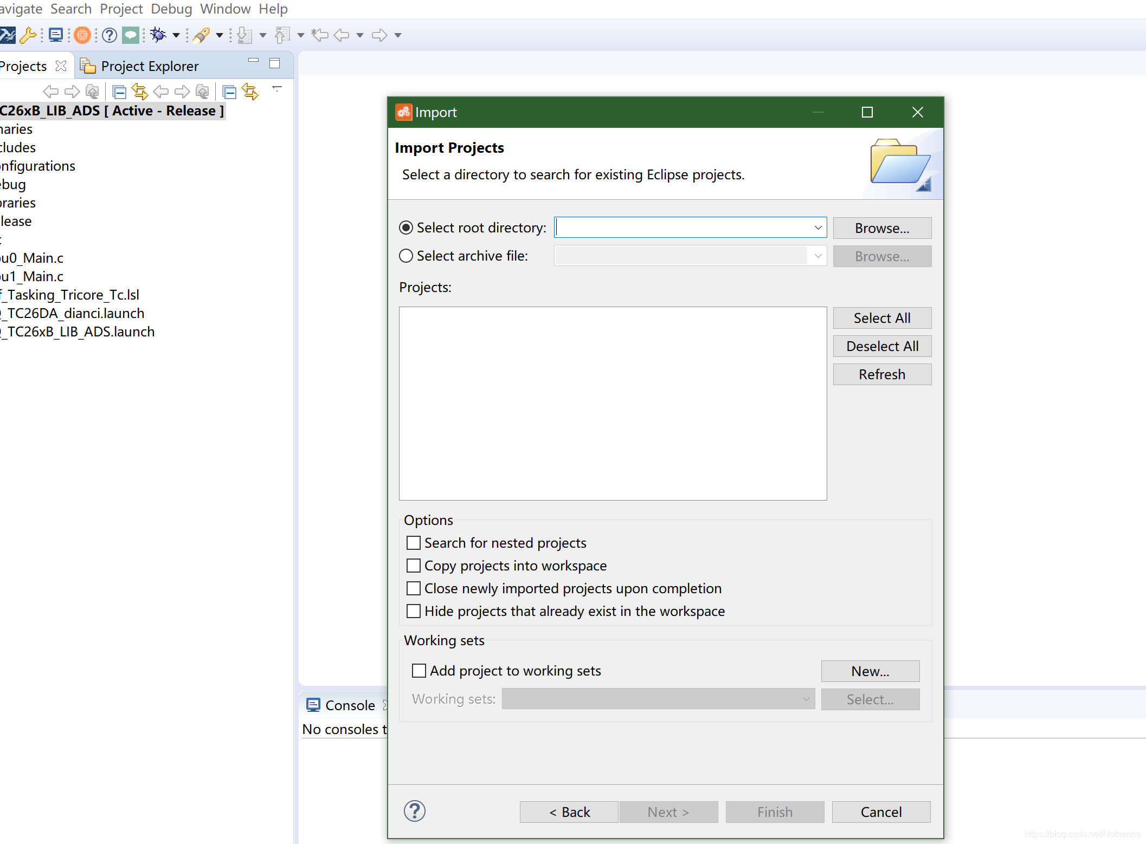The image size is (1146, 844).
Task: Click Browse button for root directory
Action: pyautogui.click(x=881, y=228)
